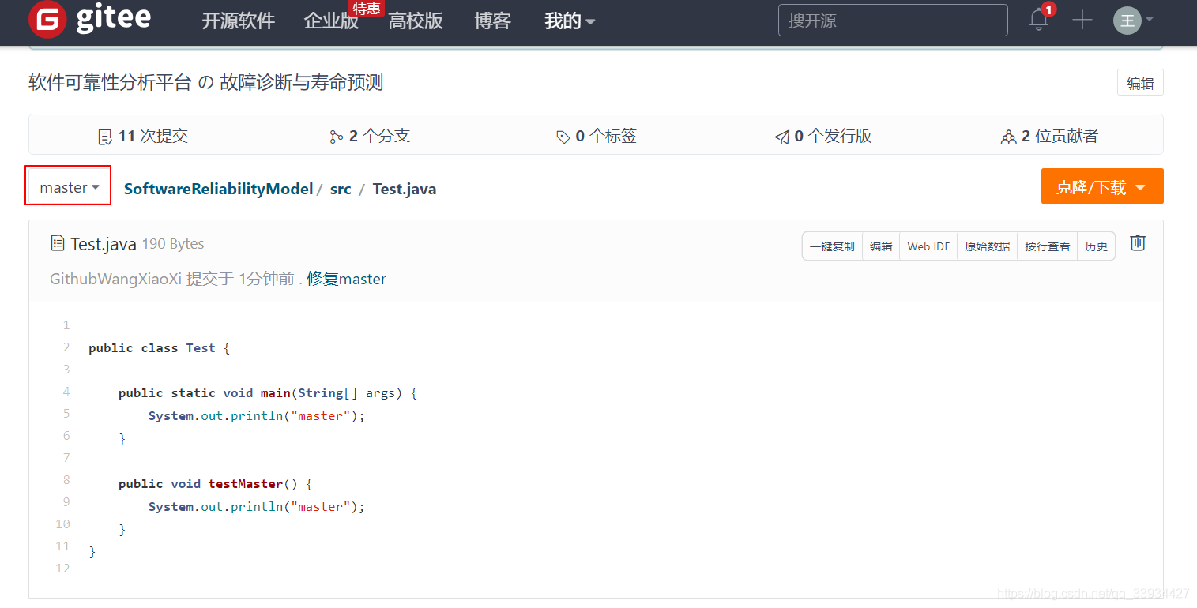Open the notifications bell

pos(1039,20)
